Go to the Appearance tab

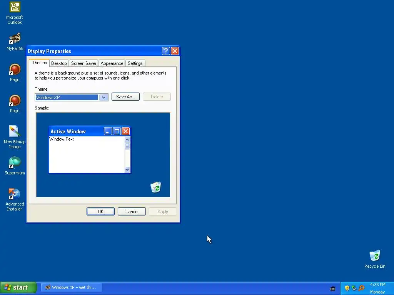[x=112, y=63]
